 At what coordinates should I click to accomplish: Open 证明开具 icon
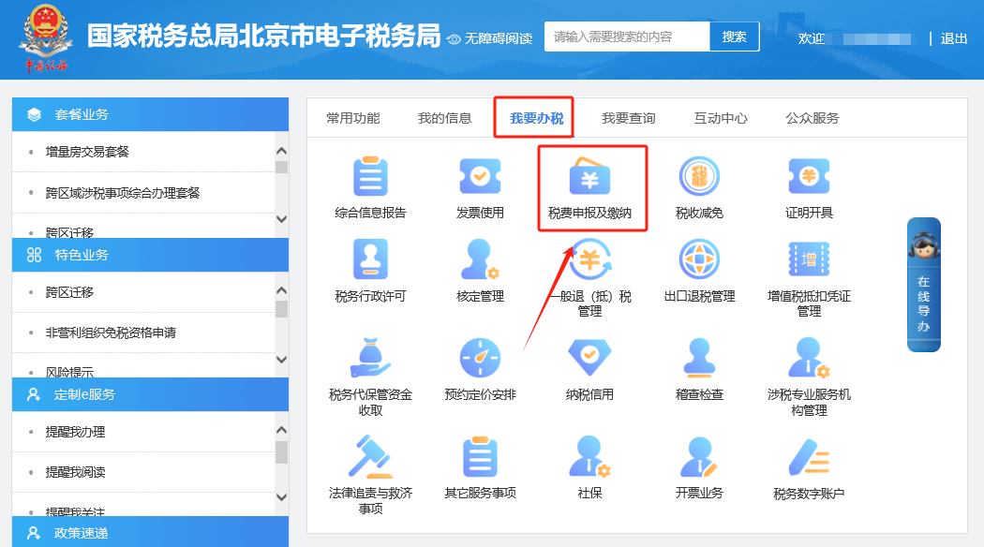[809, 176]
